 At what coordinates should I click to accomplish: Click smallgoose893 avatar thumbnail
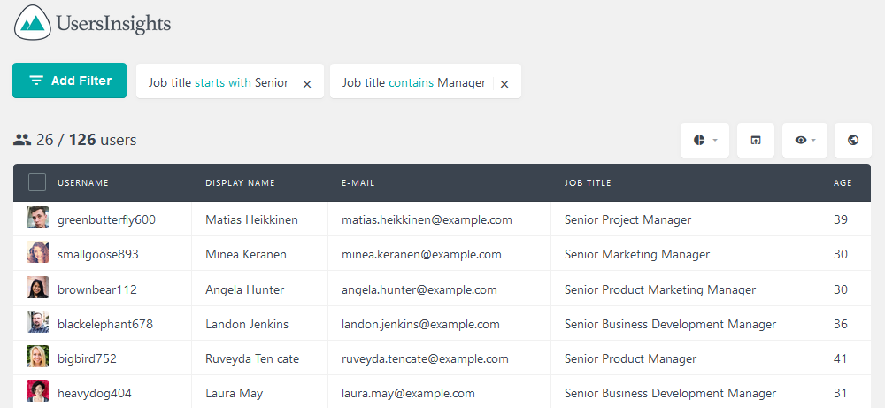(37, 252)
